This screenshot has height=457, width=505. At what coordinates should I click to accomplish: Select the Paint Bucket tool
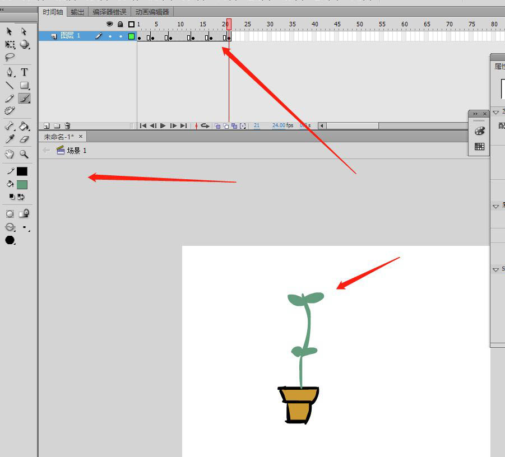pos(25,126)
